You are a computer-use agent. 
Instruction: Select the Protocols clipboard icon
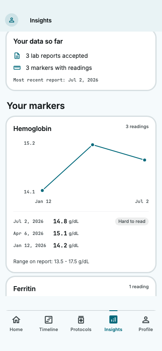tap(81, 320)
